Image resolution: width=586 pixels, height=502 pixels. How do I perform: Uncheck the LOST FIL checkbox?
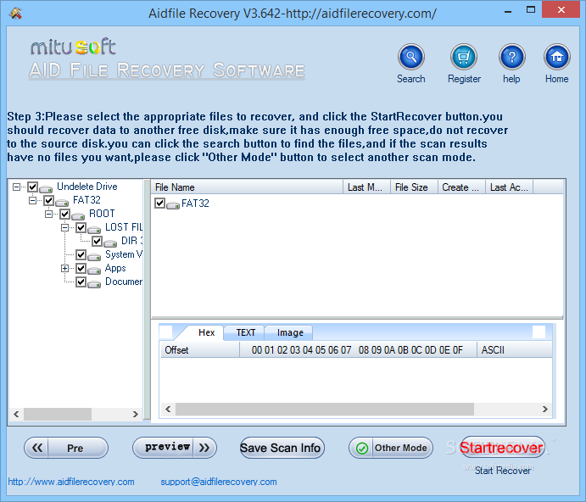(x=81, y=227)
